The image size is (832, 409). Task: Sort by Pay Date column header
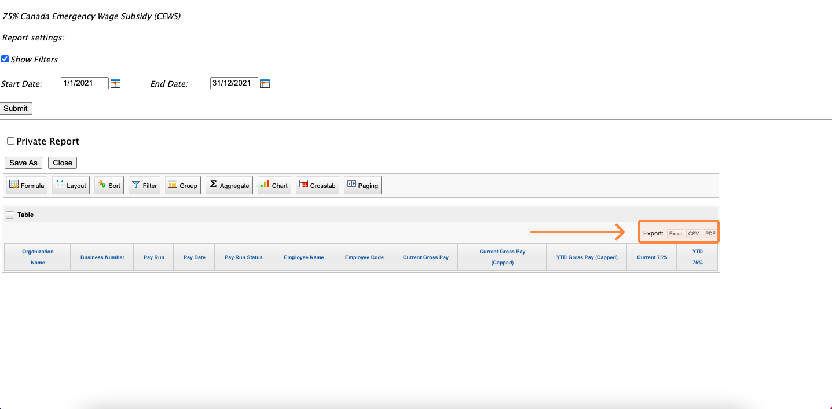tap(195, 257)
